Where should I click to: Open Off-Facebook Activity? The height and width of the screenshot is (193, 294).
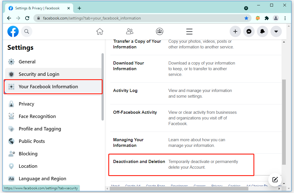pyautogui.click(x=196, y=118)
